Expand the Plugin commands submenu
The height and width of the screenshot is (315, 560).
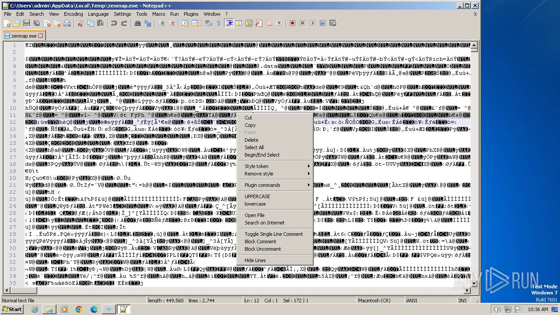pyautogui.click(x=275, y=185)
